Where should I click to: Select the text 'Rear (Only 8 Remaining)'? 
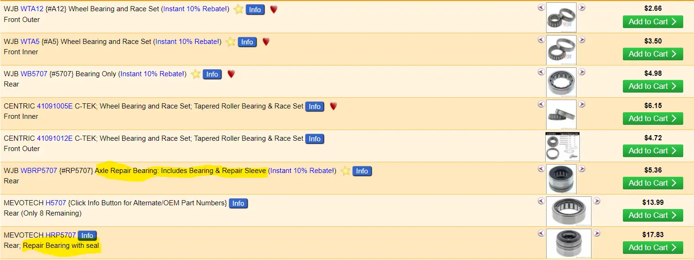coord(43,213)
